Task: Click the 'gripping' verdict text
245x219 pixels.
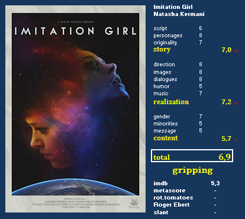Action: pos(192,170)
